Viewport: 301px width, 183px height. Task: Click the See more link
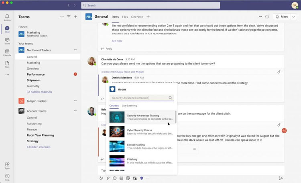(117, 41)
